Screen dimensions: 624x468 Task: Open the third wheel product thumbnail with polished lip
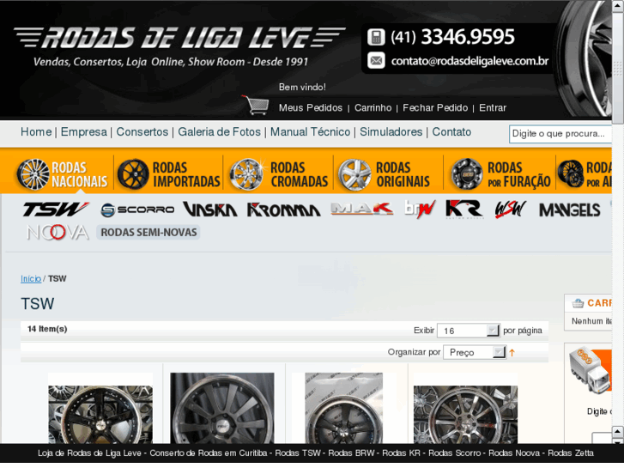344,408
